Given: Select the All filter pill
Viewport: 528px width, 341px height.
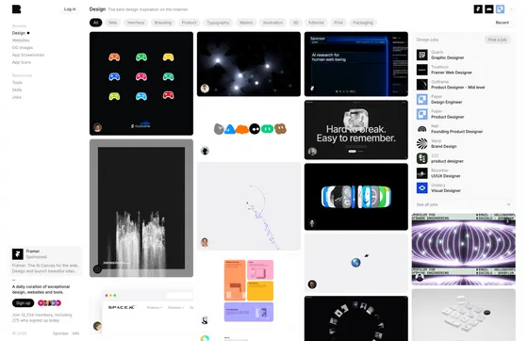Looking at the screenshot, I should [x=95, y=23].
